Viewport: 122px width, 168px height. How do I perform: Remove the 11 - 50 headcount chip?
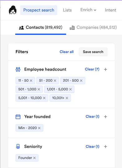31,81
